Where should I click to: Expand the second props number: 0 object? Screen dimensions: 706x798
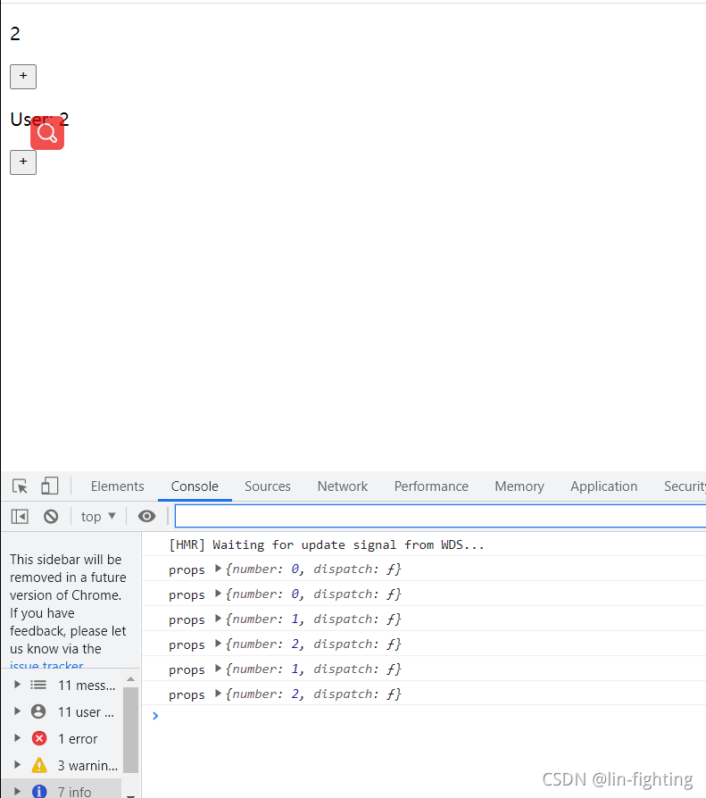218,594
